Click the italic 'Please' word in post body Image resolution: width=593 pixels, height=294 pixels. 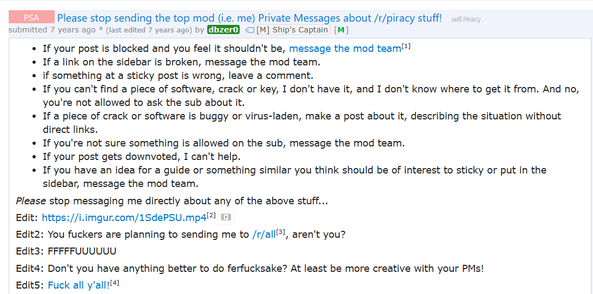coord(31,201)
